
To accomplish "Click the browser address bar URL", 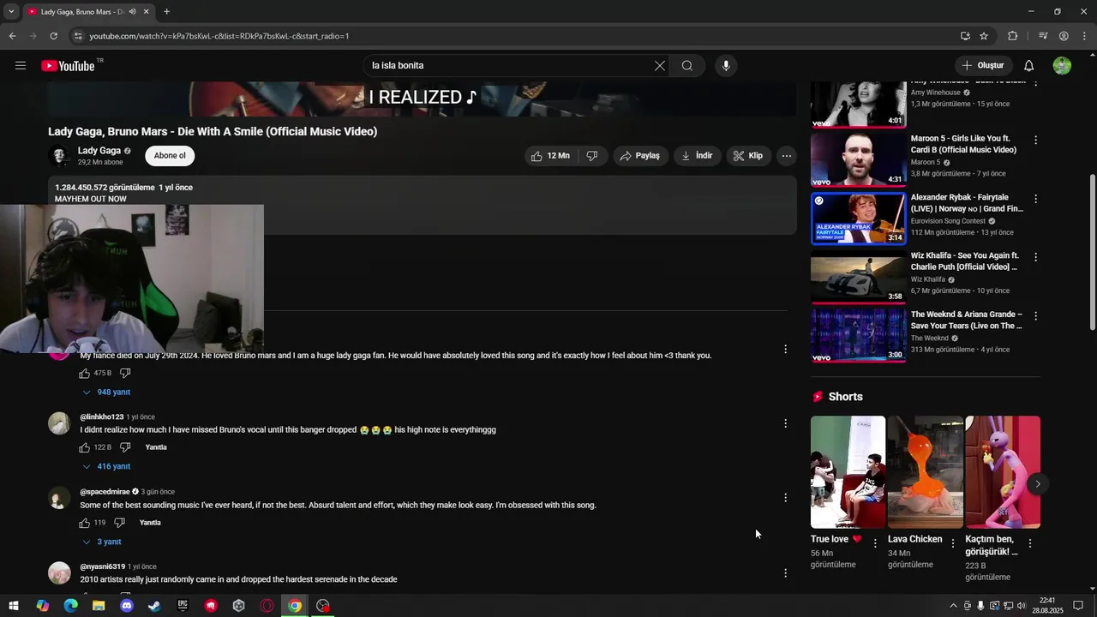I will coord(219,36).
